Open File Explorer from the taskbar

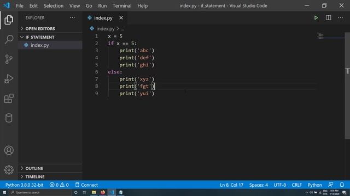pyautogui.click(x=94, y=192)
